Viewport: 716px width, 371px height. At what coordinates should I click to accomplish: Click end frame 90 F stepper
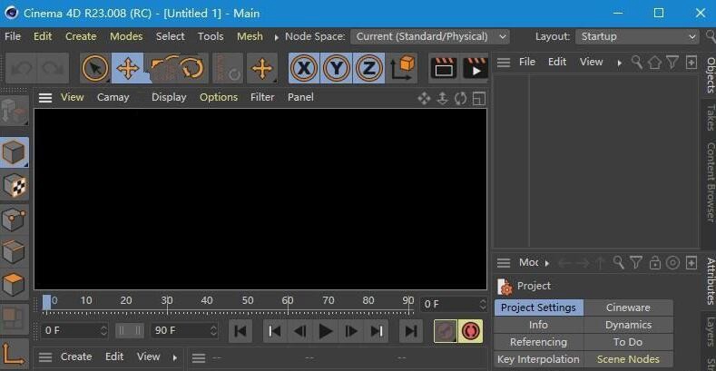(x=213, y=330)
